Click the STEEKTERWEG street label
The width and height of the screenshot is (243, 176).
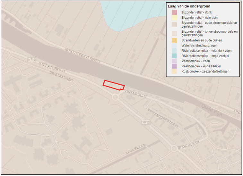(x=52, y=67)
